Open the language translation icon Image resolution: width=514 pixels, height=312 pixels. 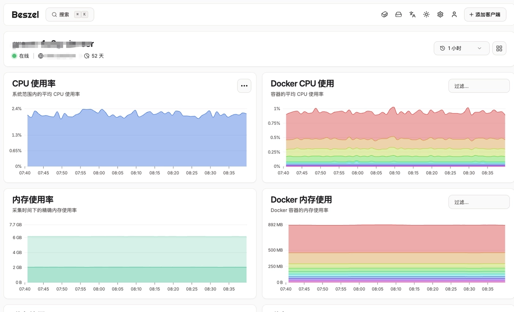tap(412, 14)
